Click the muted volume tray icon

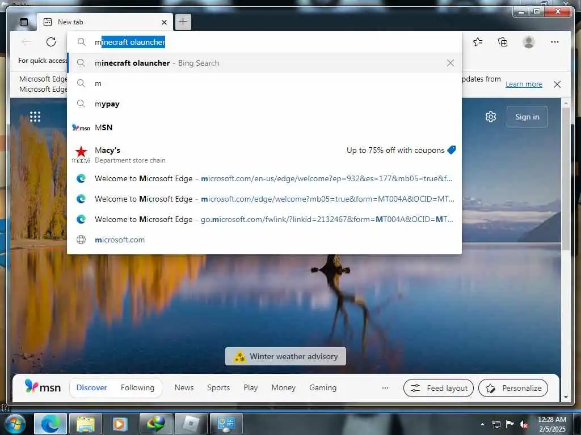523,424
